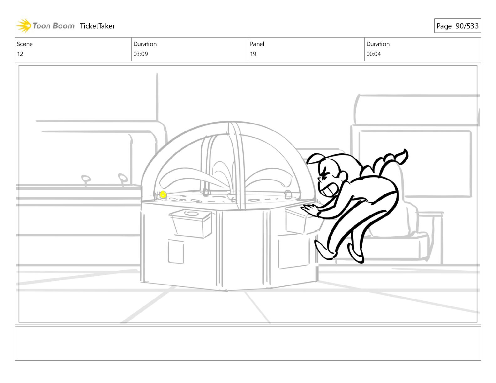Select scene number 12
496x383 pixels.
tap(20, 54)
